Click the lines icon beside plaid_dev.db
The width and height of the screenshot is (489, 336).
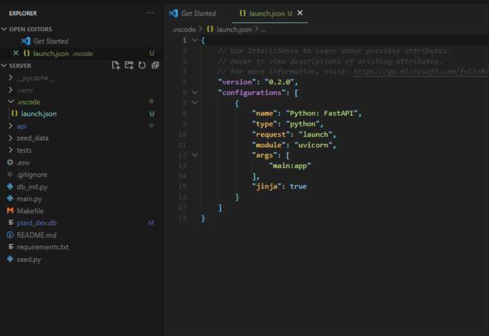click(11, 222)
